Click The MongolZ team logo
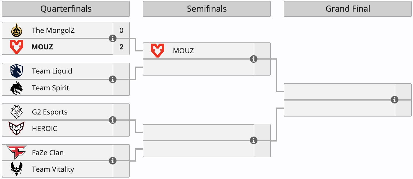The width and height of the screenshot is (413, 179). (17, 30)
